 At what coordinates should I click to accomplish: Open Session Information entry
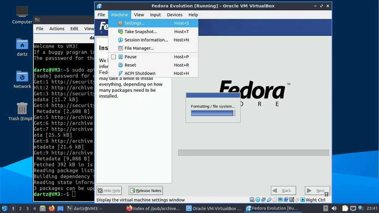[x=153, y=40]
